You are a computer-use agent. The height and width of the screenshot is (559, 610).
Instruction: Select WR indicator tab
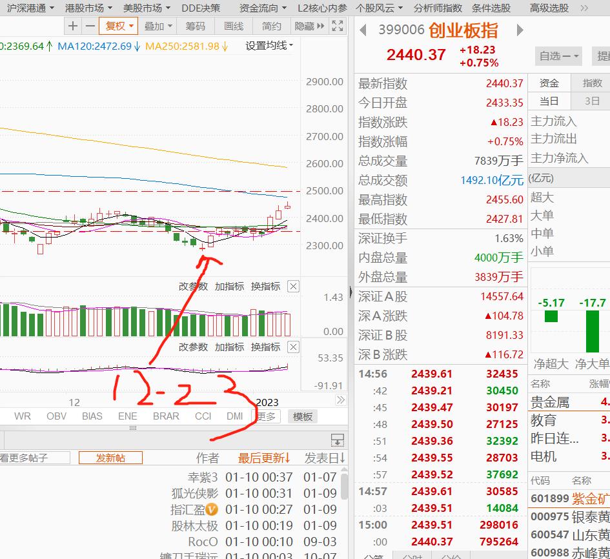pyautogui.click(x=22, y=416)
